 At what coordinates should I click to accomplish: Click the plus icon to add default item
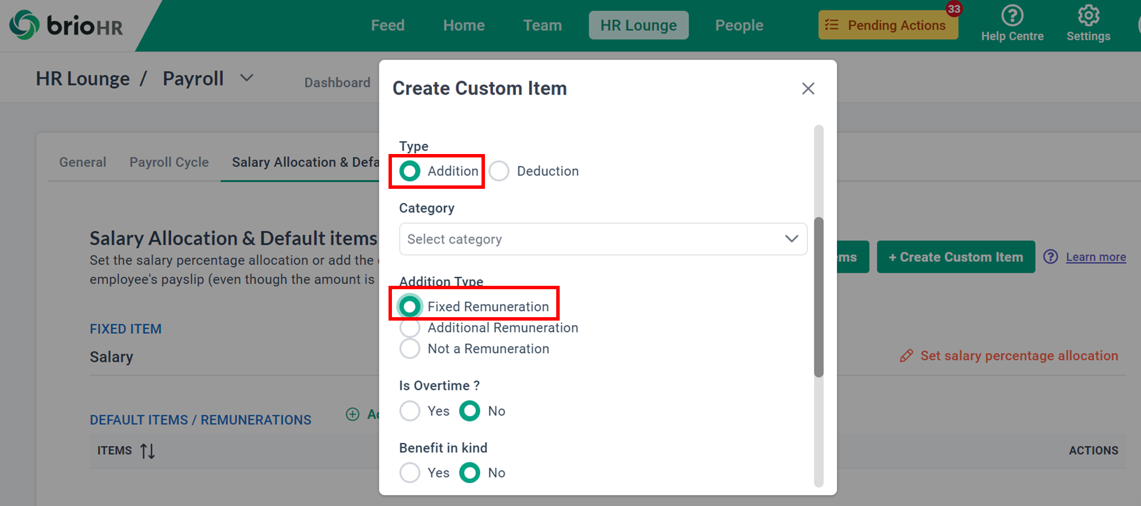point(353,414)
